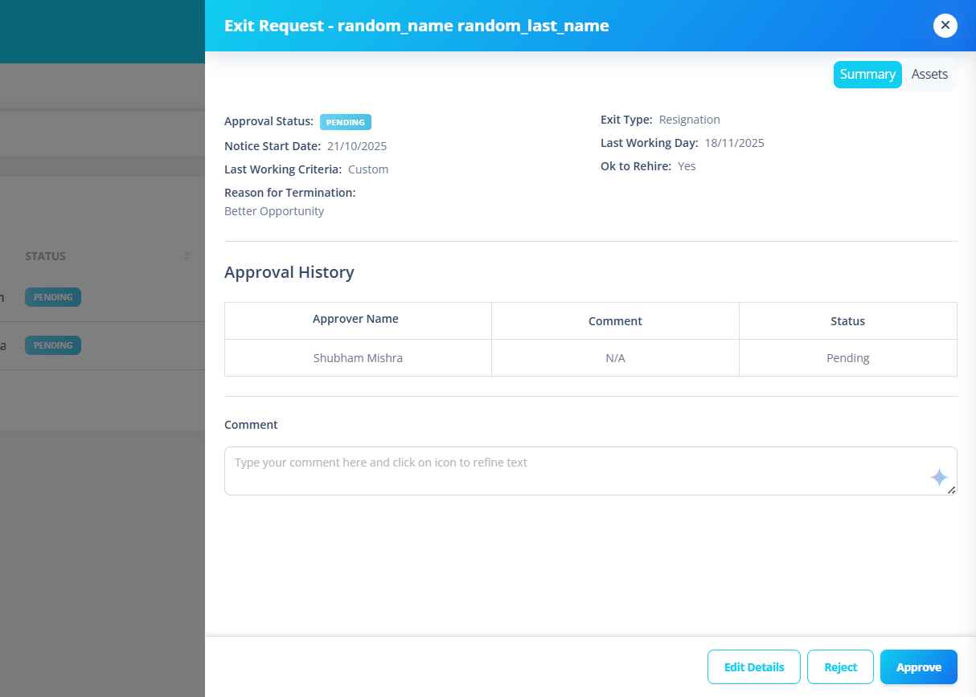Screen dimensions: 976x697
Task: Click the Approval History heading
Action: [x=289, y=272]
